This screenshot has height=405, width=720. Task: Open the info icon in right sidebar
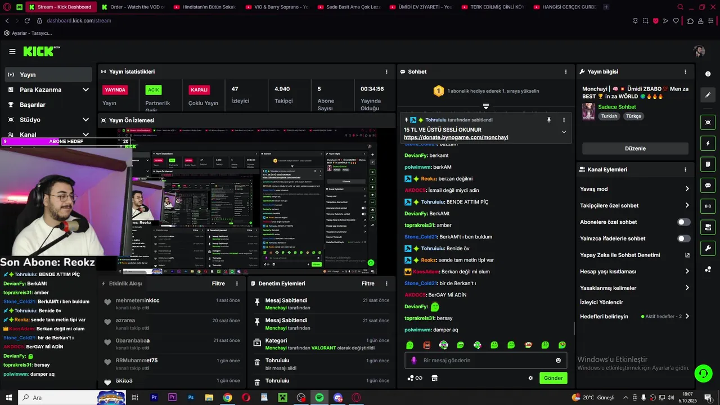coord(708,74)
